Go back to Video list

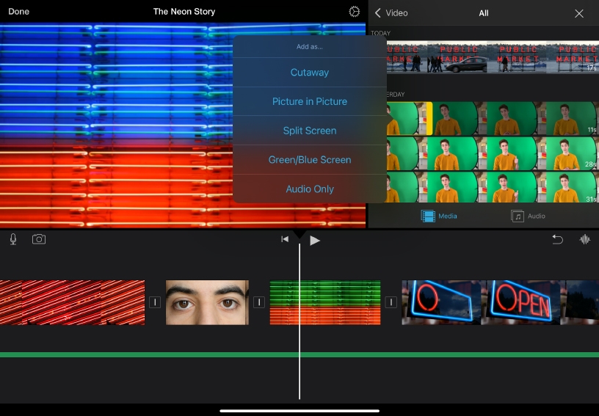click(391, 13)
